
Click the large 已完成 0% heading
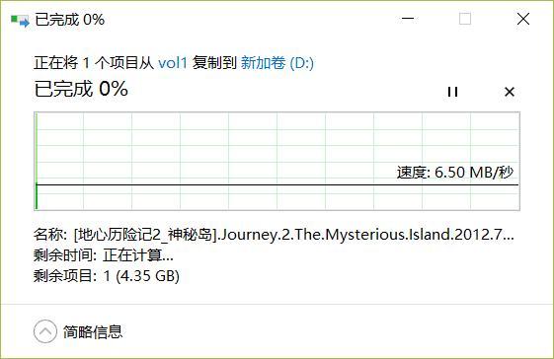click(x=81, y=89)
